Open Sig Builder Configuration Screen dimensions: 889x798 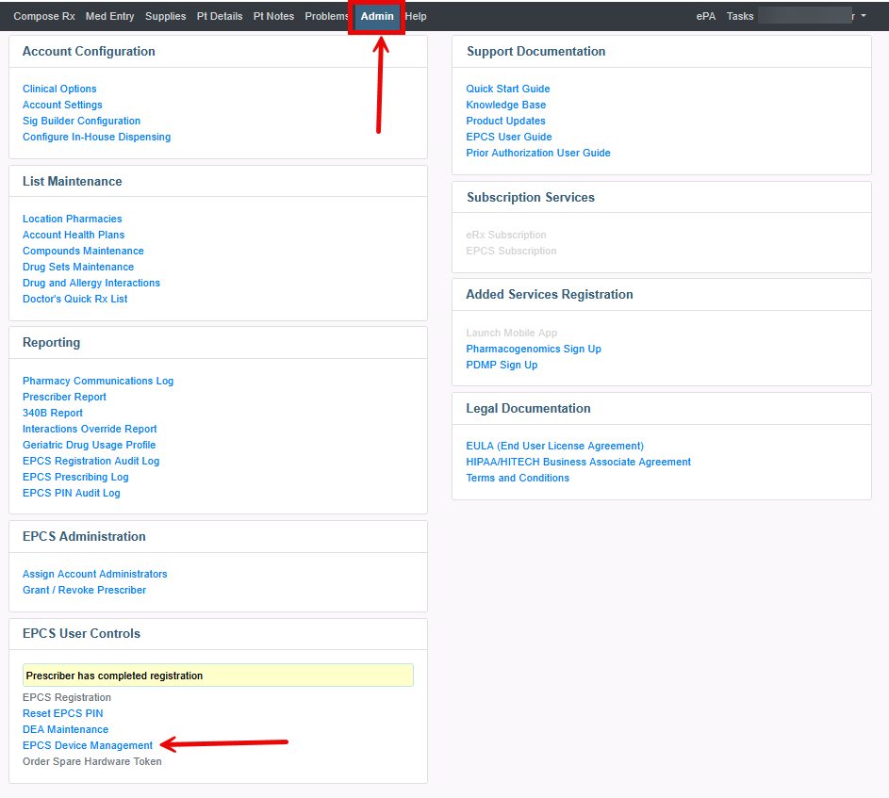(x=81, y=121)
